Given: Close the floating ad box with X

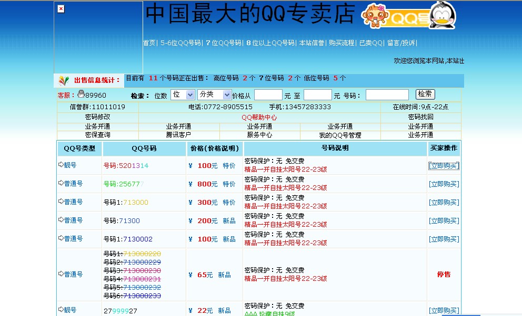Looking at the screenshot, I should (x=61, y=9).
